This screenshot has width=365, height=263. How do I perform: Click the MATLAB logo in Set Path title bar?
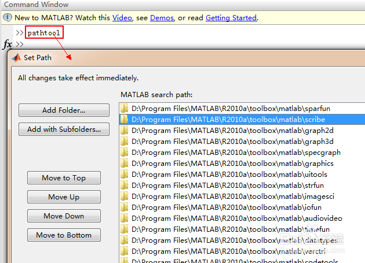pyautogui.click(x=16, y=58)
